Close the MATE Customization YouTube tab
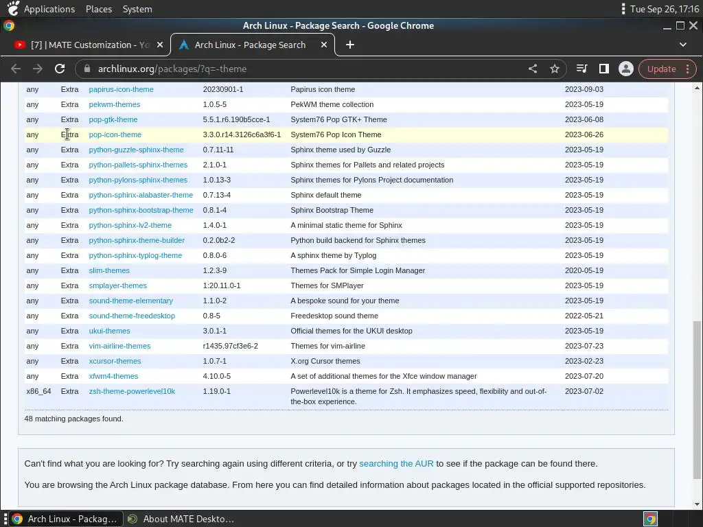Image resolution: width=703 pixels, height=527 pixels. tap(160, 45)
